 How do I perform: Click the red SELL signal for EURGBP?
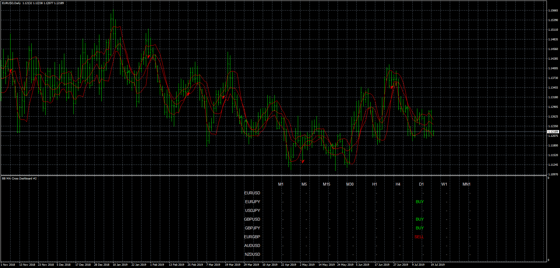pos(419,237)
